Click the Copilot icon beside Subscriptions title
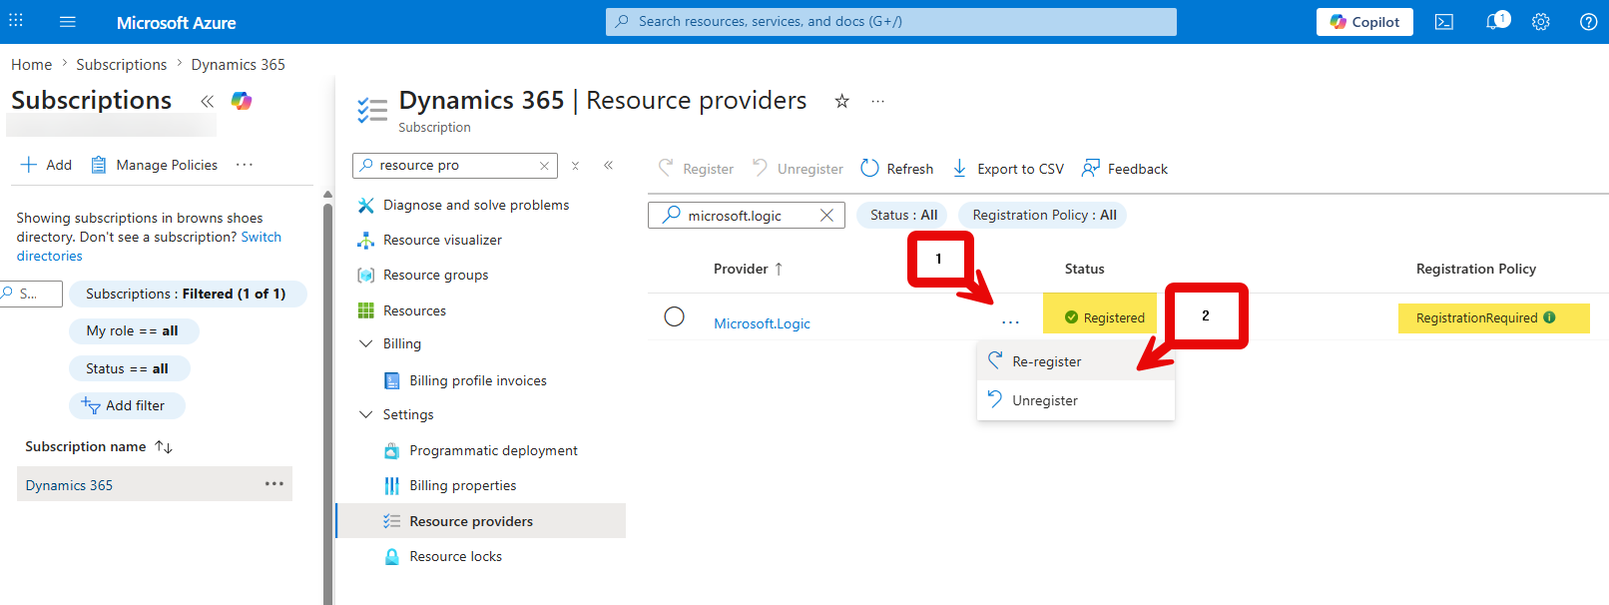The image size is (1609, 605). 242,101
